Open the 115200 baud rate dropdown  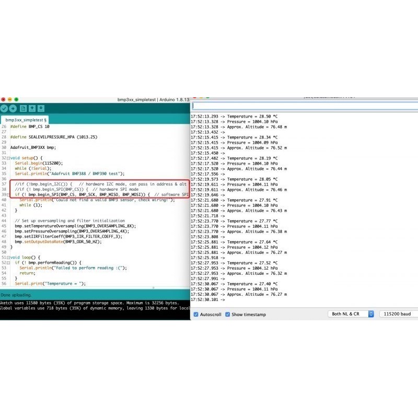coord(398,314)
